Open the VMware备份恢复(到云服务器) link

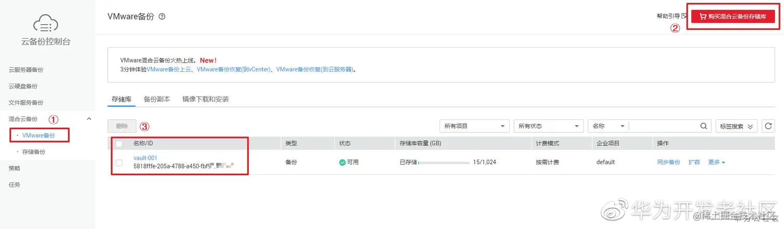tap(315, 69)
